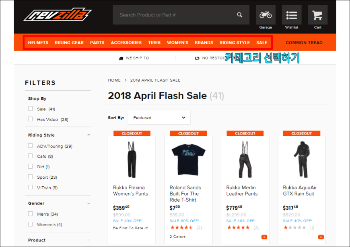
Task: Open the BRANDS menu
Action: tap(204, 43)
